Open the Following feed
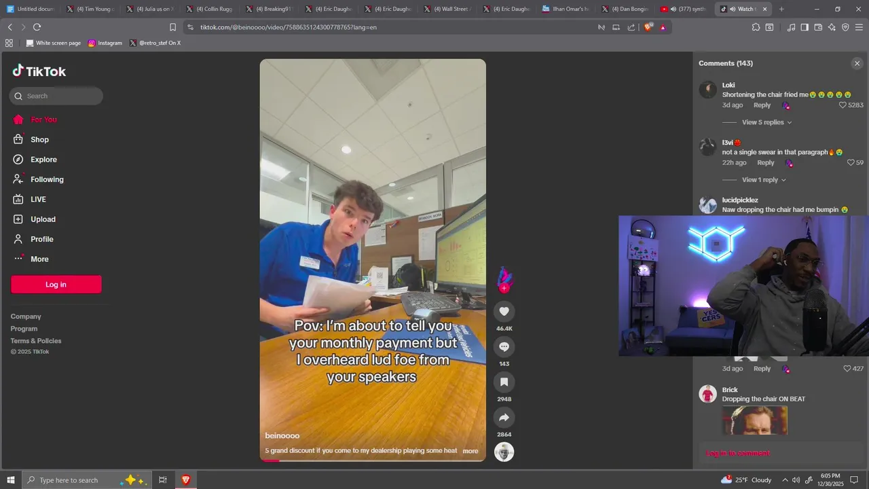Viewport: 869px width, 489px height. pyautogui.click(x=47, y=179)
